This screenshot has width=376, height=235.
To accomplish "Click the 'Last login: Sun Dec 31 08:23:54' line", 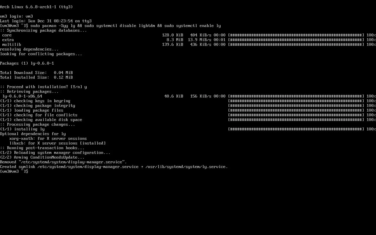I will pos(46,21).
